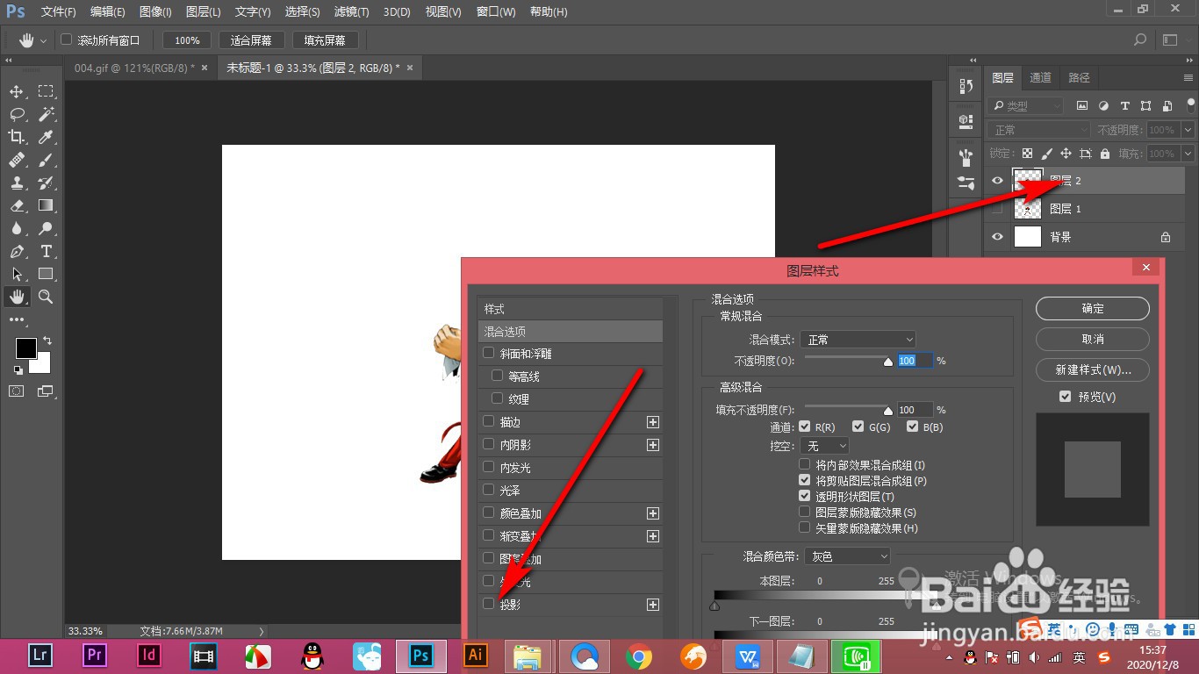Open the 文件(F) menu
The width and height of the screenshot is (1199, 674).
59,12
